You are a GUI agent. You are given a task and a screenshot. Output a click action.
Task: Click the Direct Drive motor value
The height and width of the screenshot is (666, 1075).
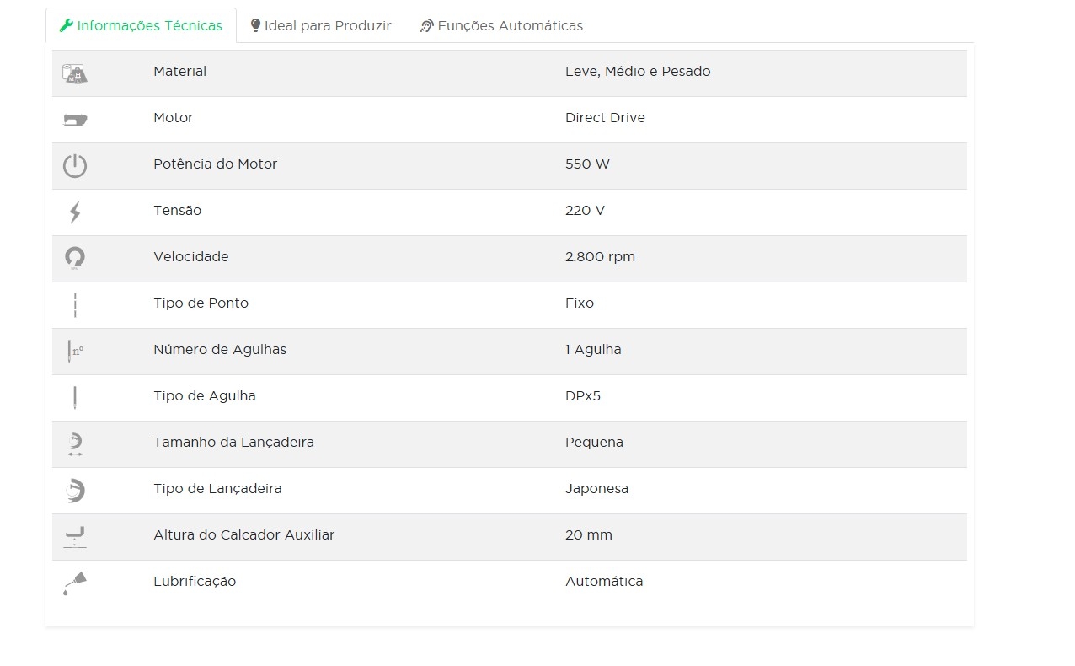point(605,118)
